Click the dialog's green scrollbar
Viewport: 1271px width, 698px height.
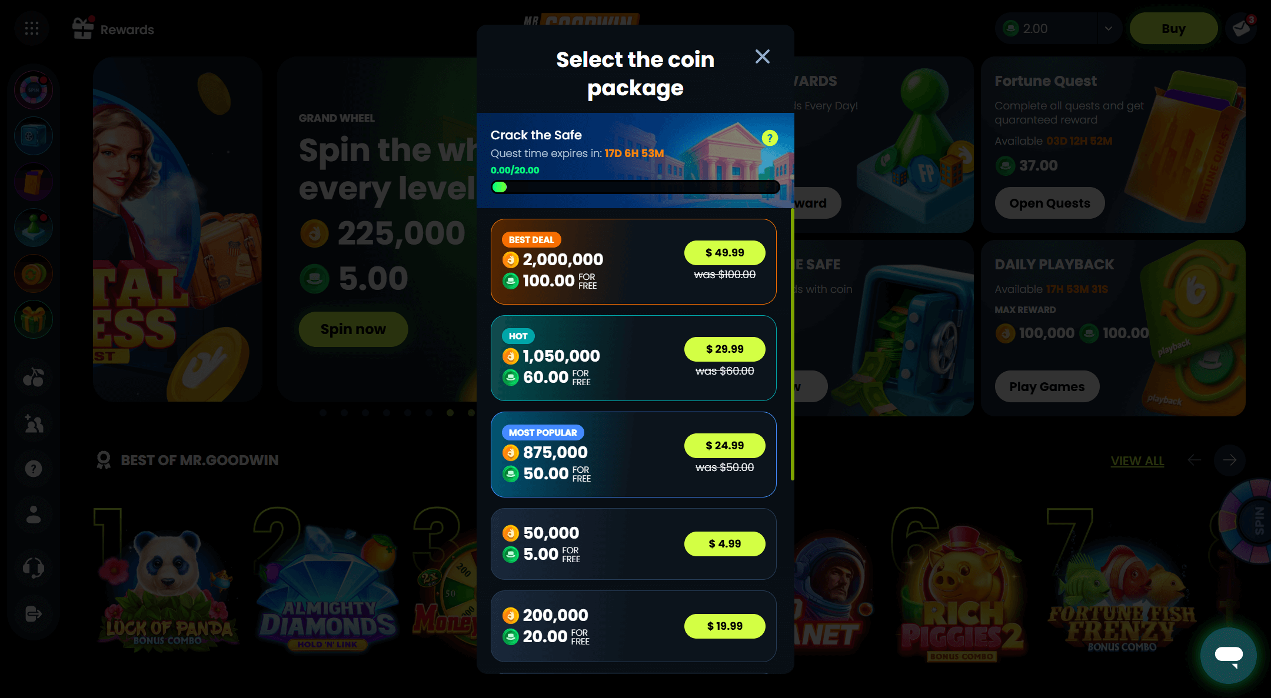(x=792, y=344)
